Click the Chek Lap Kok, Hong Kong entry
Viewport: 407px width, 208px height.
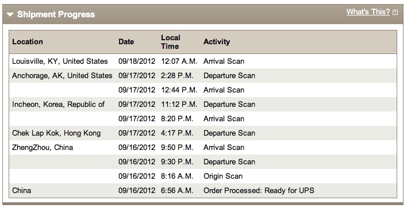tap(56, 133)
